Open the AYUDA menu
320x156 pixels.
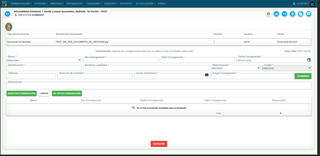[x=162, y=4]
